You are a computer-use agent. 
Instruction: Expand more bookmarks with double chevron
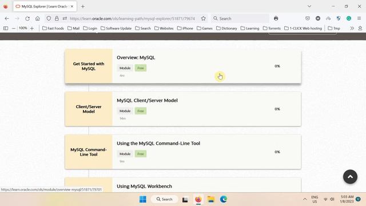click(x=352, y=28)
